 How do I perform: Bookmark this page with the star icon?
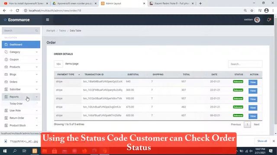point(252,10)
